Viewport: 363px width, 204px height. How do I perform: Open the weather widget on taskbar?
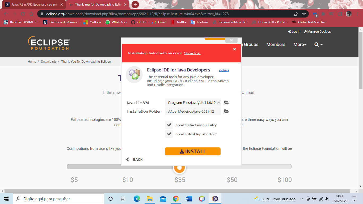click(275, 199)
